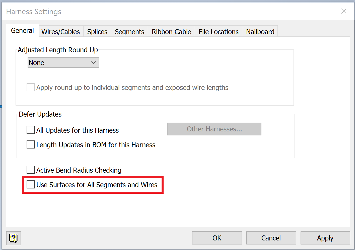Switch to the Wires/Cables tab
Viewport: 355px width, 250px height.
[60, 31]
